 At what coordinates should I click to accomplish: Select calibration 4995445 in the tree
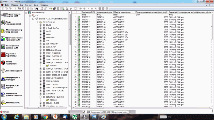(x=53, y=66)
